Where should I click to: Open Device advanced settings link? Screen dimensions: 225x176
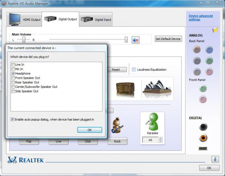201,18
